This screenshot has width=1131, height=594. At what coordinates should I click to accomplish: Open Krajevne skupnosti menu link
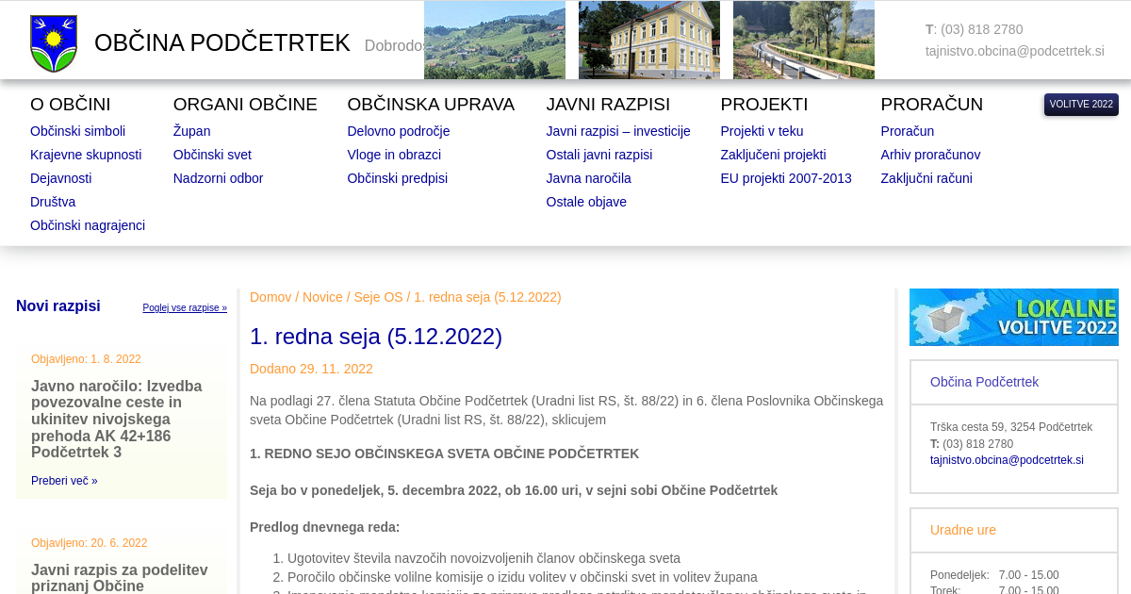coord(86,155)
